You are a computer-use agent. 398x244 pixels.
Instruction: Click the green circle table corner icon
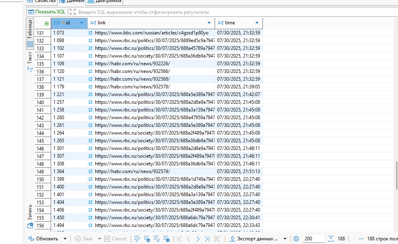tap(46, 24)
